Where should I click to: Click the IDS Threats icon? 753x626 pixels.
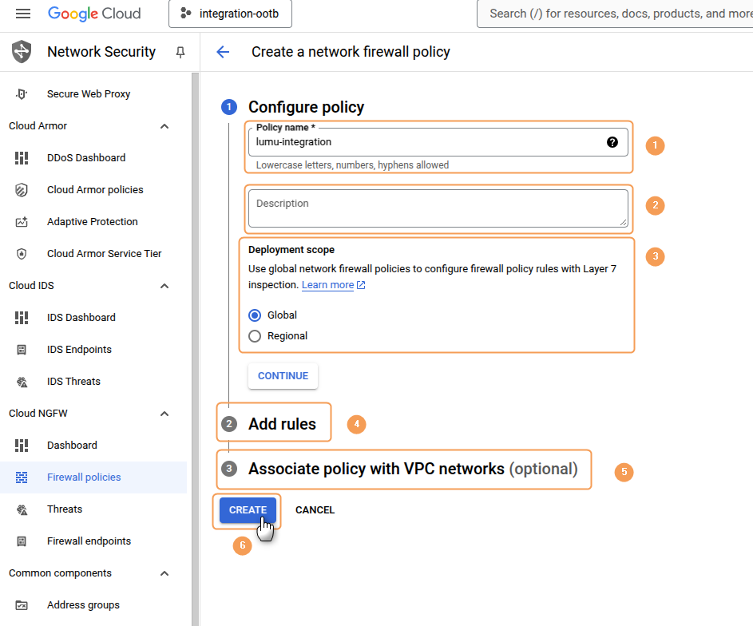tap(22, 382)
